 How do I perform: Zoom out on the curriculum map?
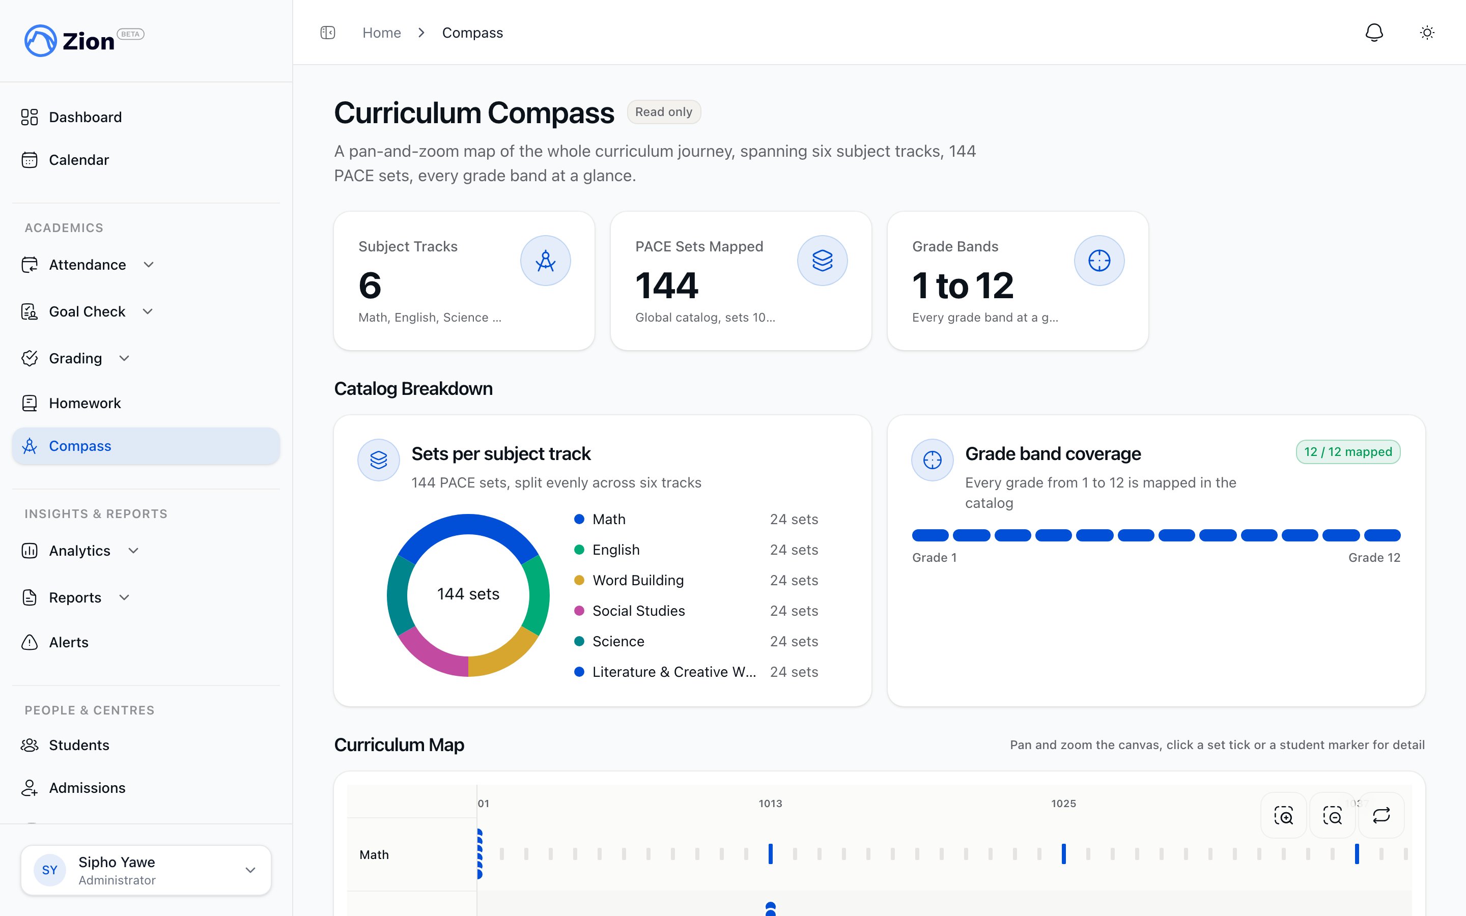click(x=1332, y=815)
